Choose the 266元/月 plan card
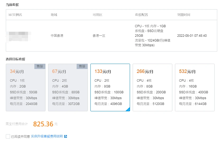Viewport: 222px width, 143px height. coord(152,87)
